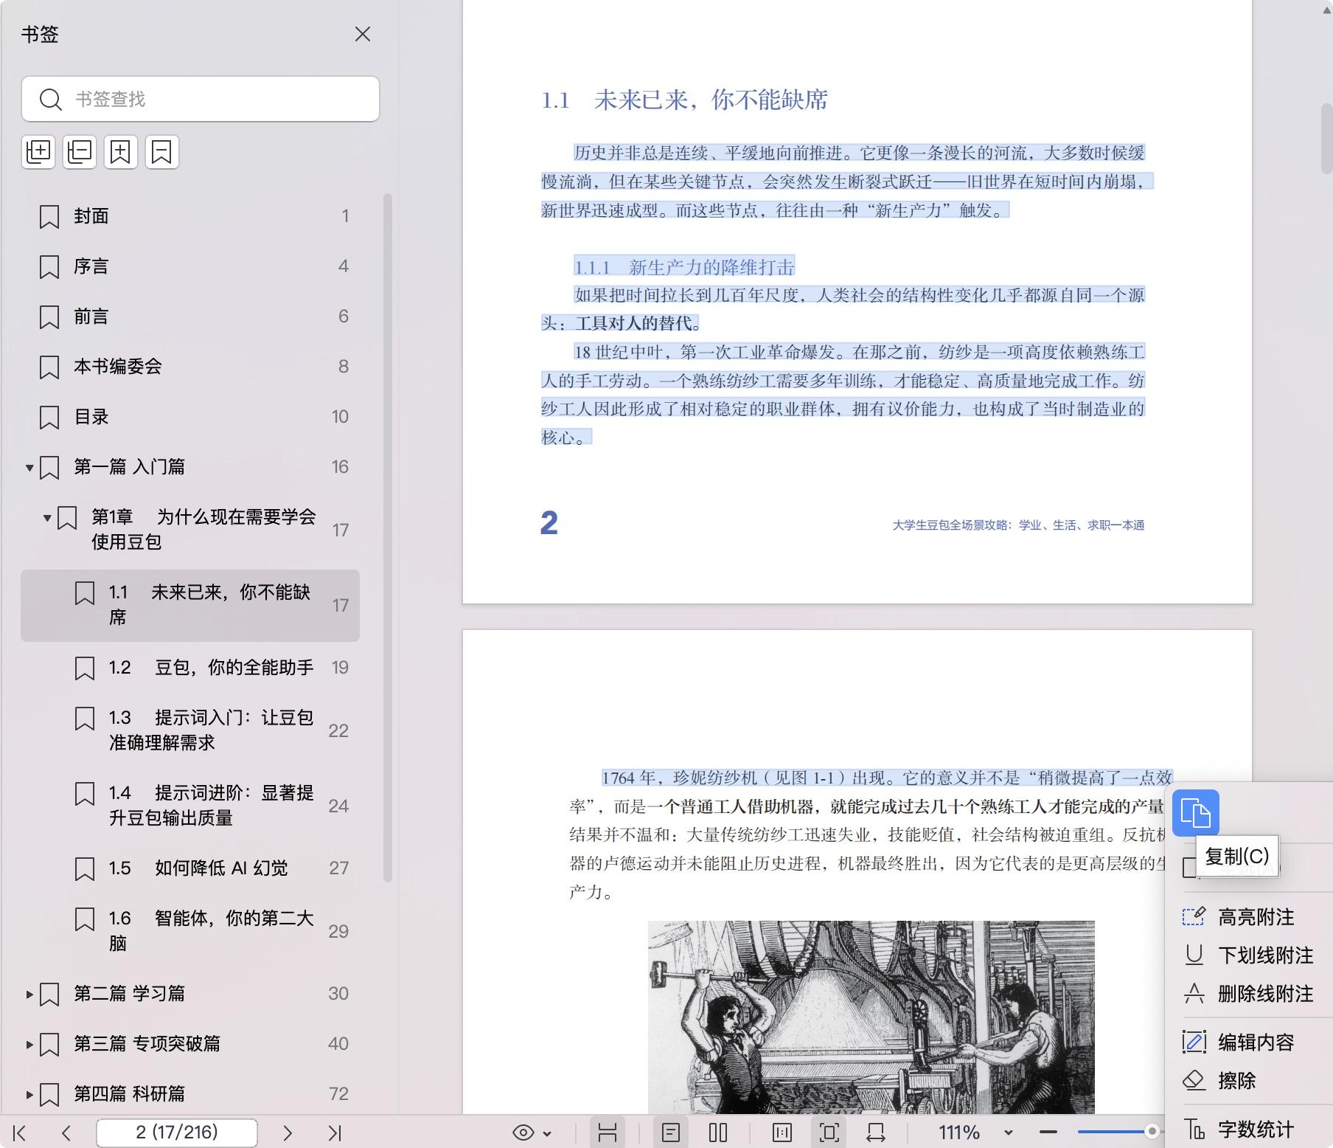Image resolution: width=1333 pixels, height=1148 pixels.
Task: Open the eye mode dropdown arrow
Action: coord(547,1133)
